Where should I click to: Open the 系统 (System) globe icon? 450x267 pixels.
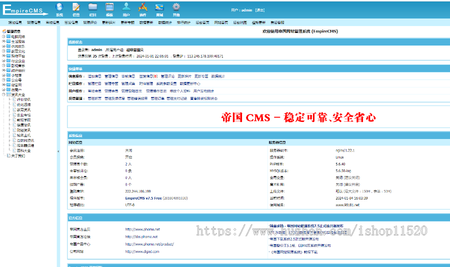(x=59, y=7)
